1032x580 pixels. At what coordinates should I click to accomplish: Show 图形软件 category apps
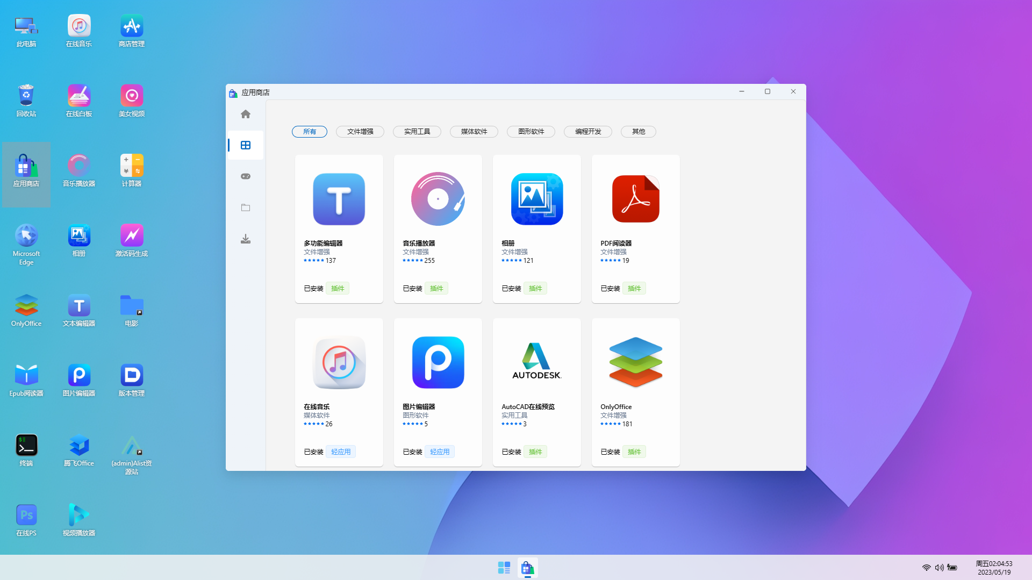531,132
